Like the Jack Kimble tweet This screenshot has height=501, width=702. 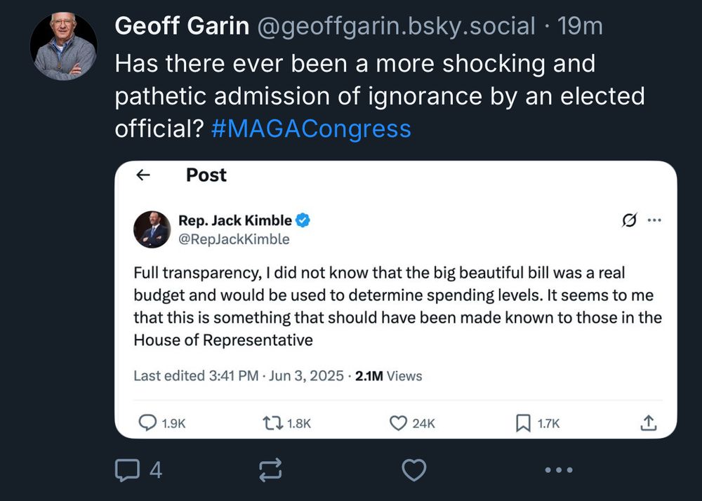pos(398,422)
